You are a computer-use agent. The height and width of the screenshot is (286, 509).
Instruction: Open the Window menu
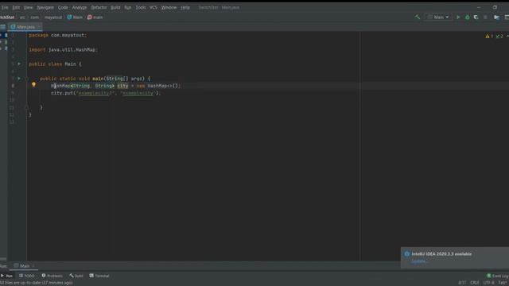(169, 7)
